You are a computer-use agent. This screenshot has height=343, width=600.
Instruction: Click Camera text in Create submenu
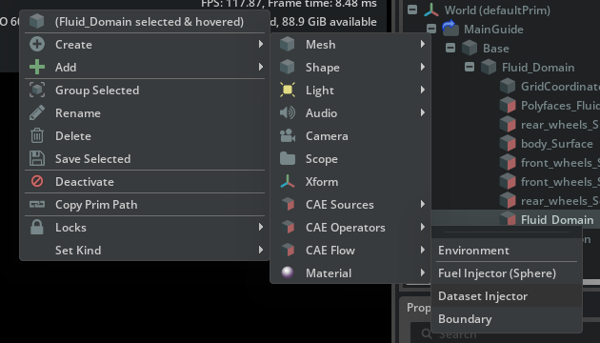[x=327, y=136]
